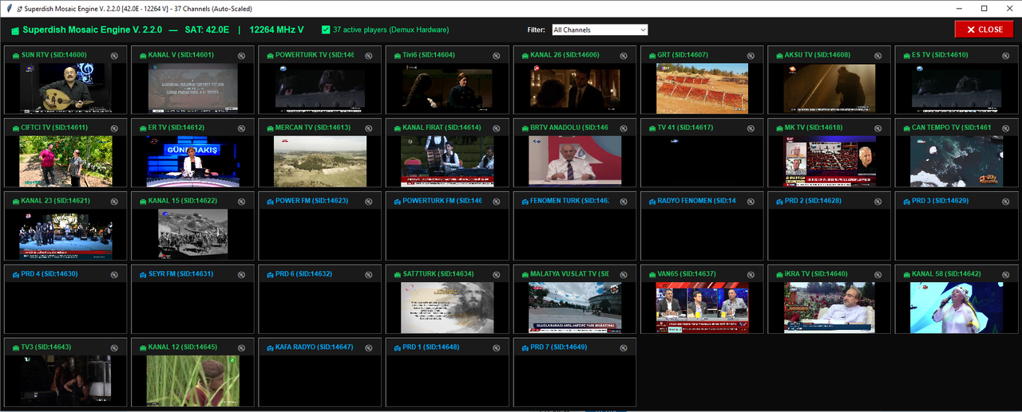
Task: Select the POWERTURK TV channel icon
Action: tap(270, 56)
